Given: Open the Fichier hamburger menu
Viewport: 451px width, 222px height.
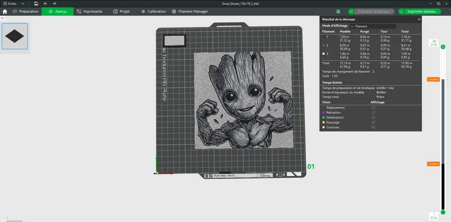Looking at the screenshot, I should pos(10,4).
